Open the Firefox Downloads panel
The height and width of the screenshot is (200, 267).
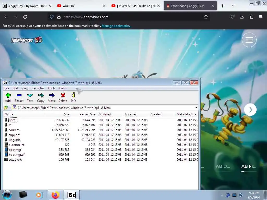242,17
